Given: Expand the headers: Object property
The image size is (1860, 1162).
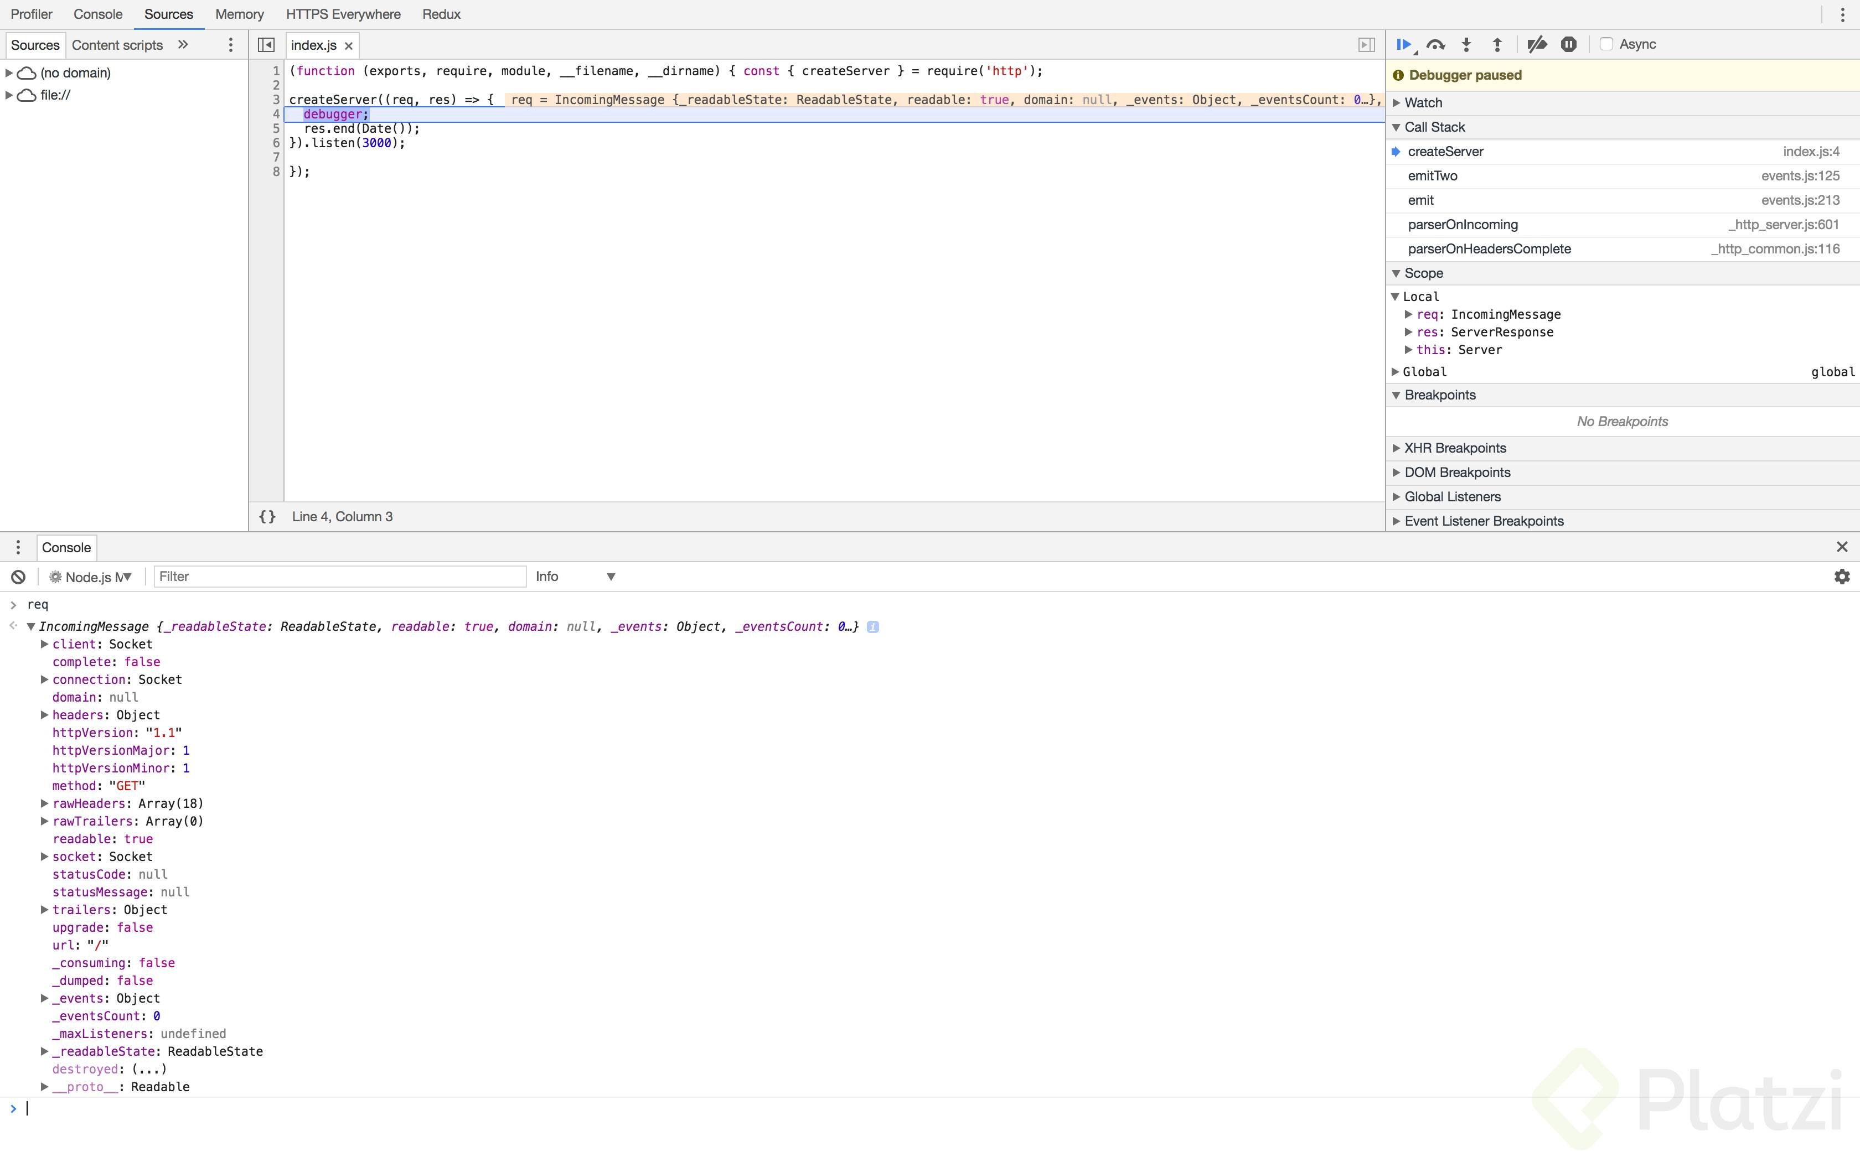Looking at the screenshot, I should point(45,715).
